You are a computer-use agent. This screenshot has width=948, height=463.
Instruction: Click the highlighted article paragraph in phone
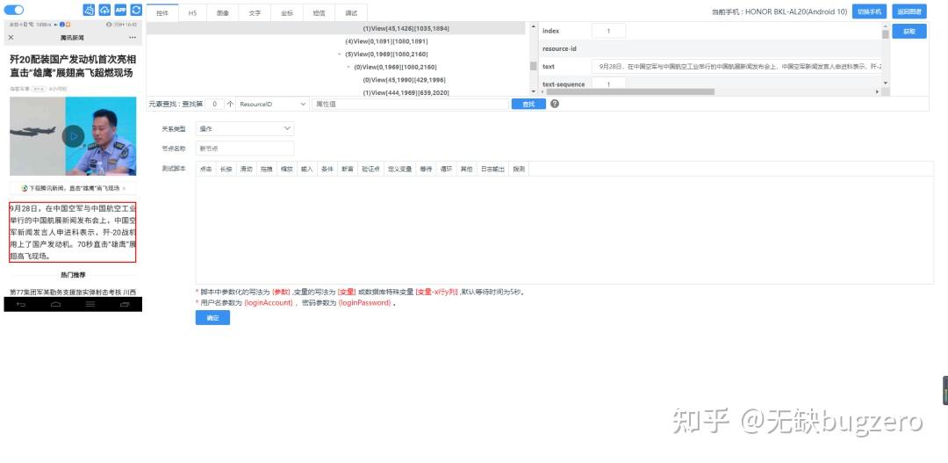coord(73,232)
